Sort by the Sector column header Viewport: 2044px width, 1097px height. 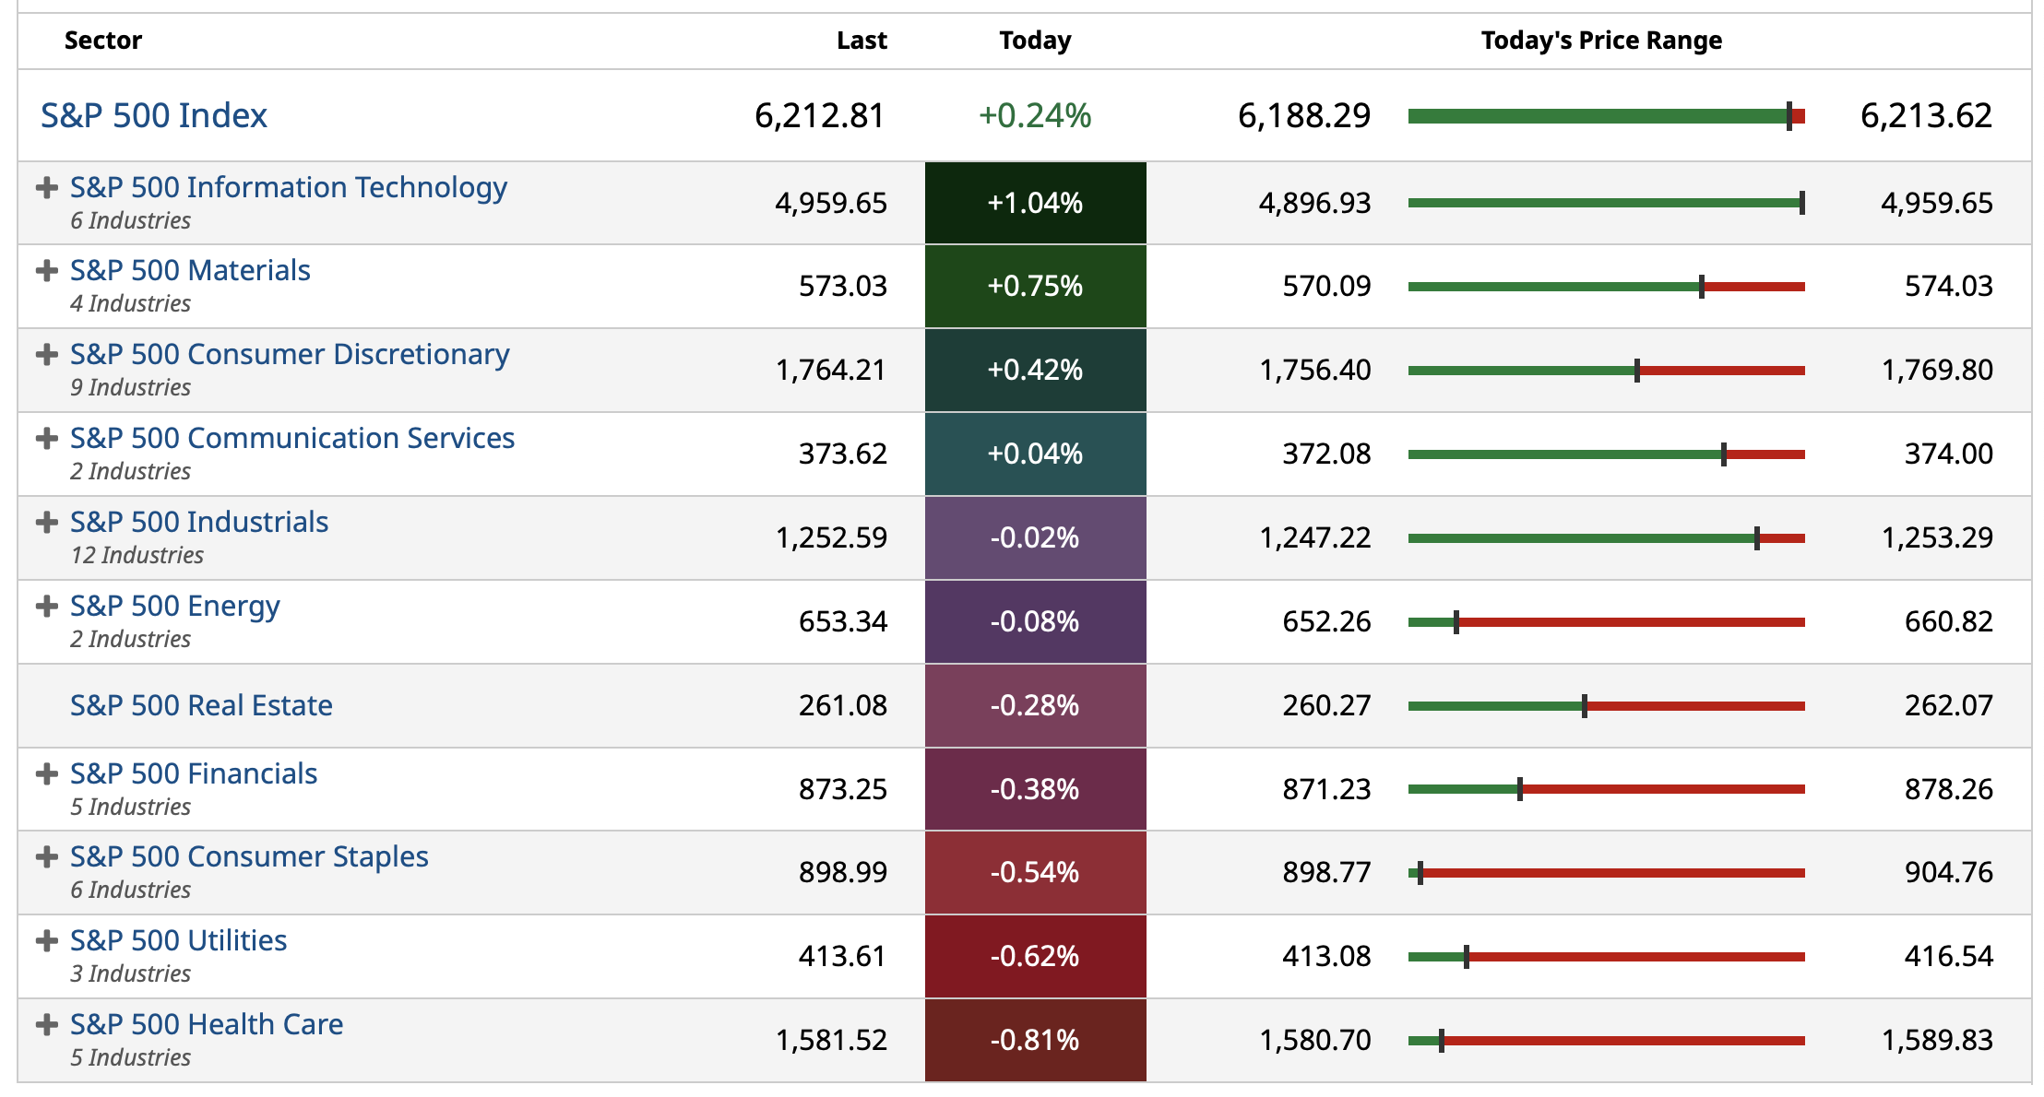click(x=103, y=41)
